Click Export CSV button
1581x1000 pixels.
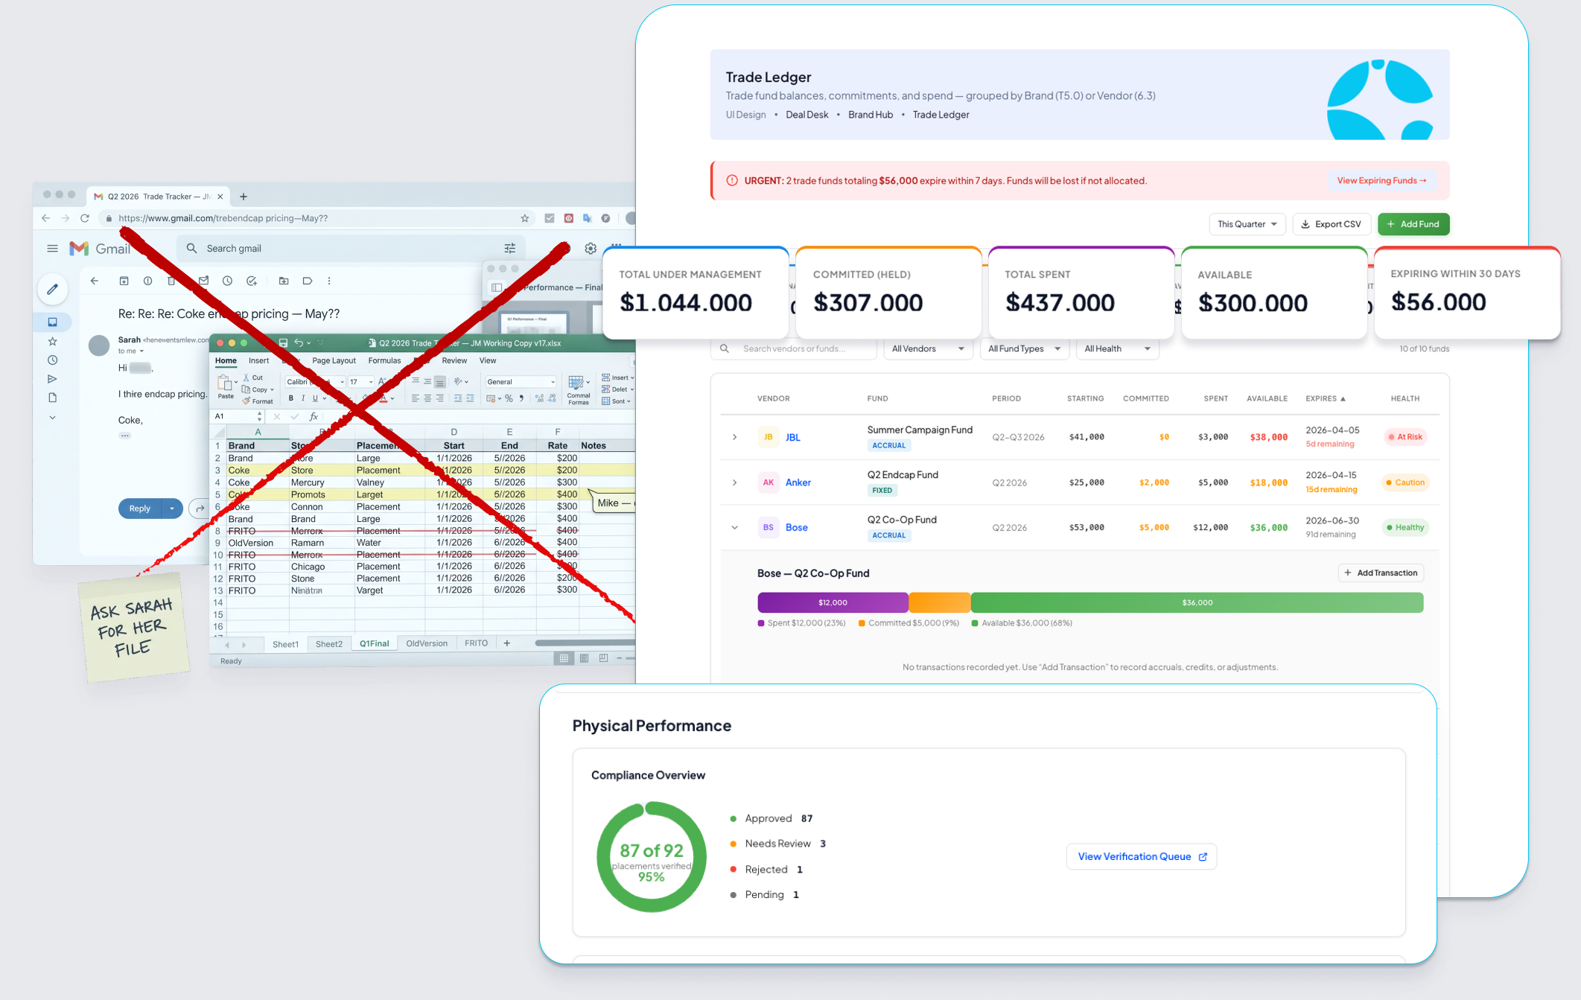(1331, 224)
